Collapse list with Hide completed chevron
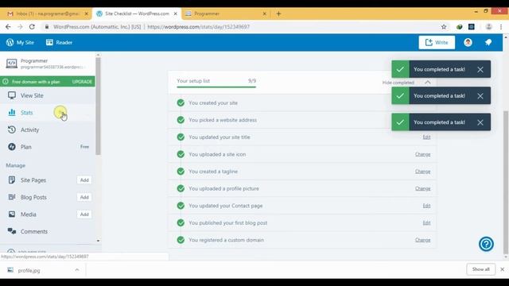This screenshot has width=509, height=286. 428,83
